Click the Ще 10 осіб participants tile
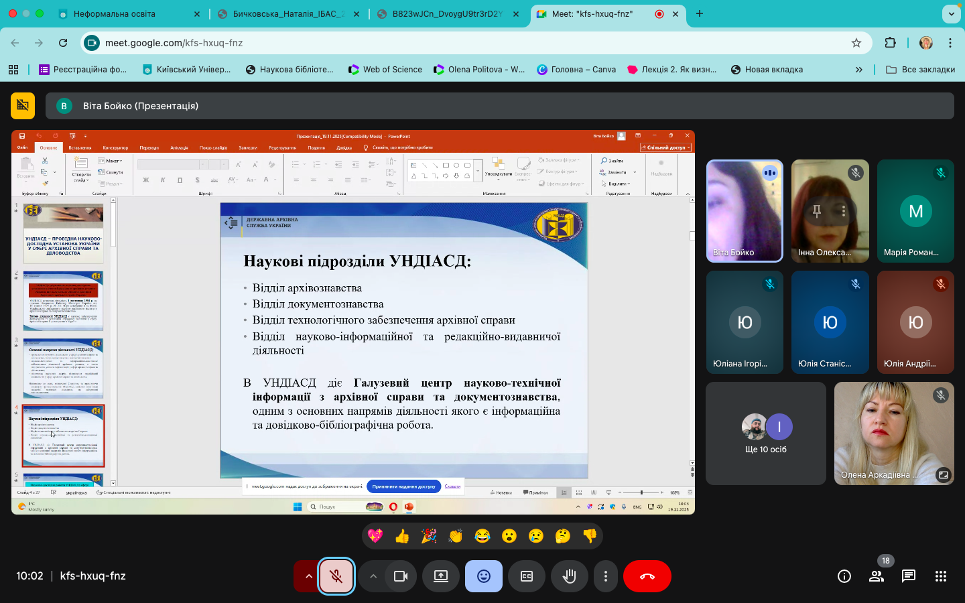Image resolution: width=965 pixels, height=603 pixels. (x=765, y=433)
